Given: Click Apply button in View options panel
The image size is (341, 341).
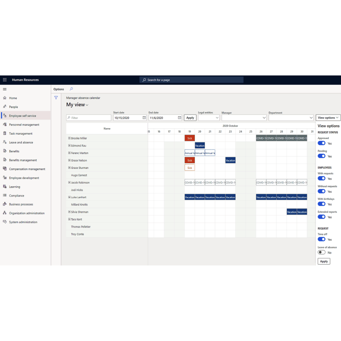Looking at the screenshot, I should point(324,261).
